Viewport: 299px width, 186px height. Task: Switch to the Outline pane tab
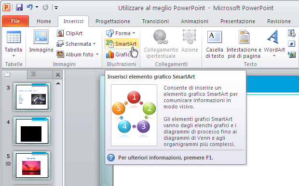point(33,74)
